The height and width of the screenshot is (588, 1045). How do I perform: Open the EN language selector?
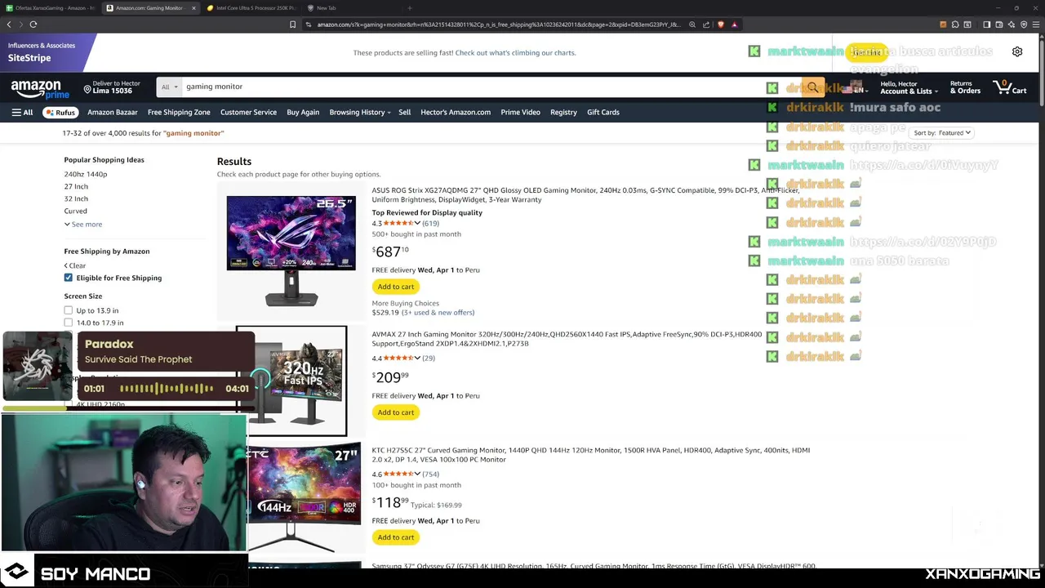[x=856, y=89]
